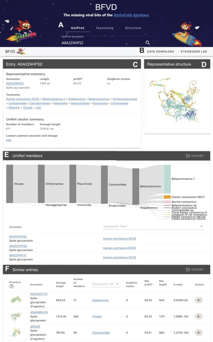Click Coronaviridae taxonomy link in Similar entries
The image size is (213, 342).
pos(101,333)
